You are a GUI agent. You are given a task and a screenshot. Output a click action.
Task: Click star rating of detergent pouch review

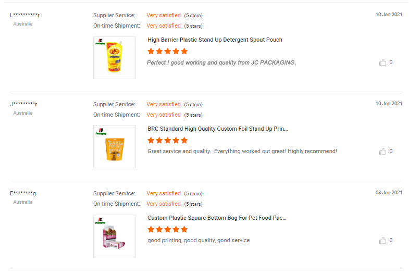click(167, 51)
